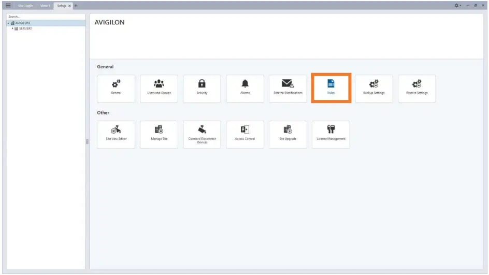
Task: Open the Manage Site tile
Action: pos(159,134)
